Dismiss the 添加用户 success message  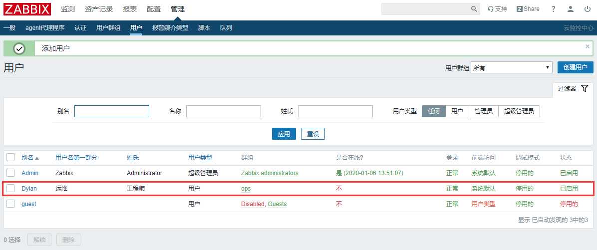click(588, 46)
